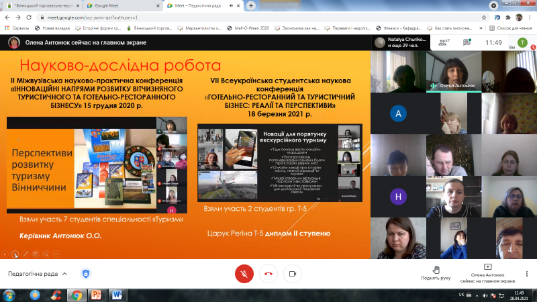Click the blue shield host controls icon

[x=86, y=274]
